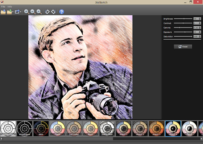Save the image using the download folder icon
The height and width of the screenshot is (144, 203).
(x=9, y=12)
